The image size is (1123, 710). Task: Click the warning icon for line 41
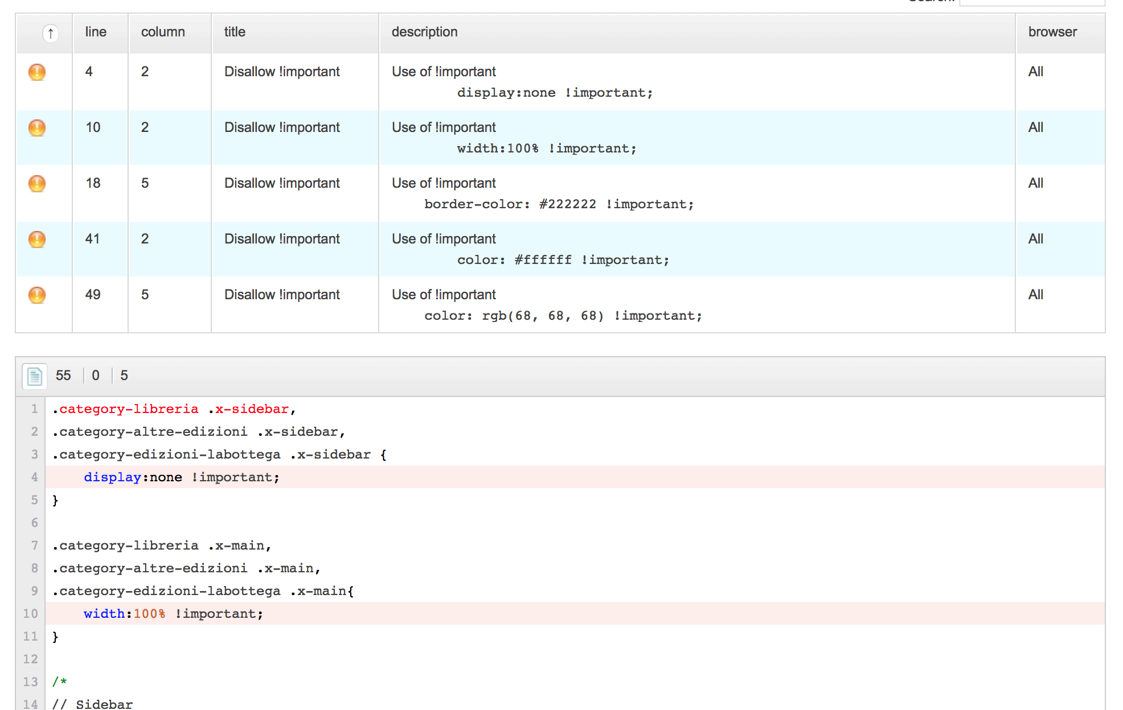pos(37,240)
